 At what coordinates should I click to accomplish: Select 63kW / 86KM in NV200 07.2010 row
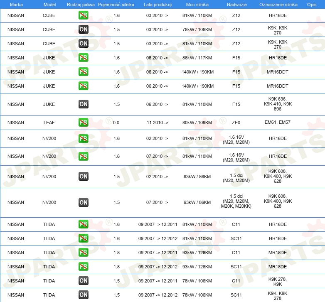[197, 202]
